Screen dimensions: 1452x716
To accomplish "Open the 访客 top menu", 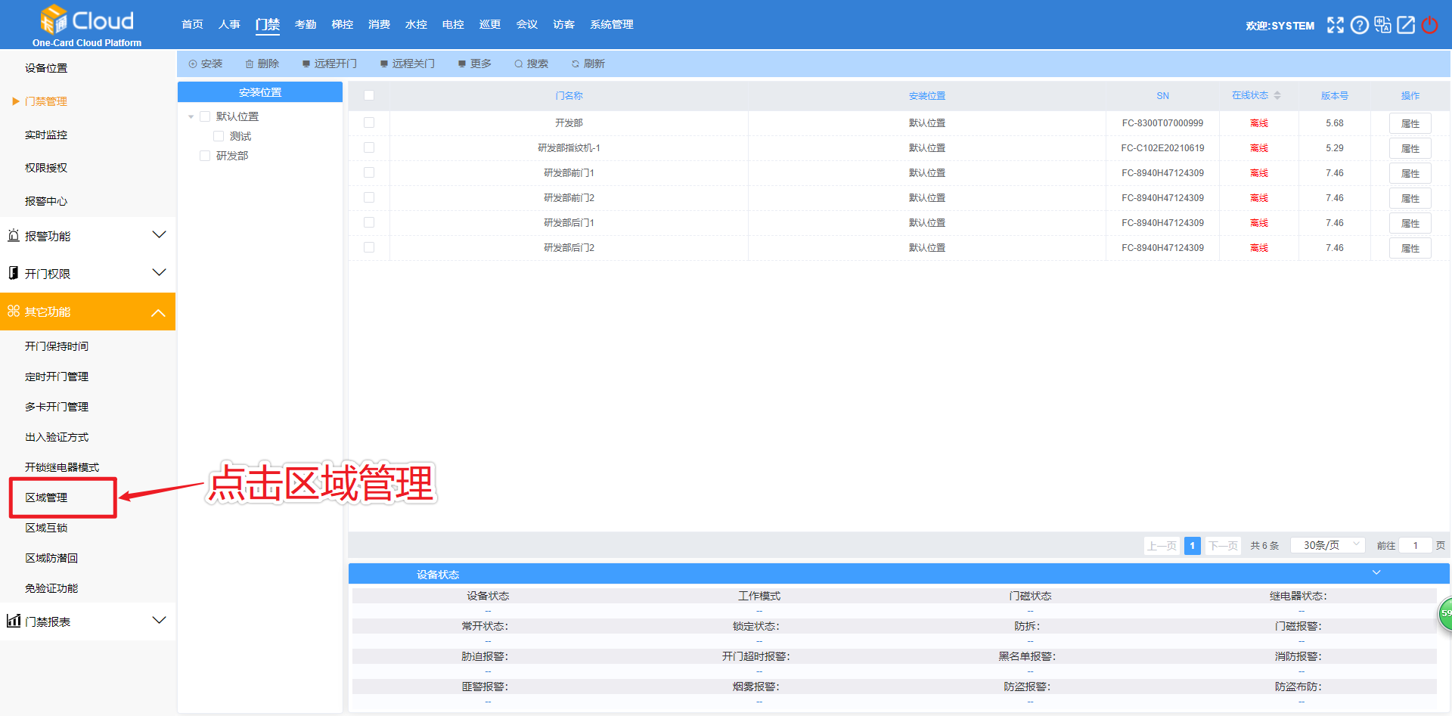I will [x=563, y=24].
